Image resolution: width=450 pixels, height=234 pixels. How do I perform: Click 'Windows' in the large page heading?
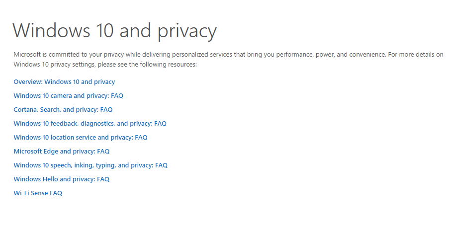(x=51, y=30)
